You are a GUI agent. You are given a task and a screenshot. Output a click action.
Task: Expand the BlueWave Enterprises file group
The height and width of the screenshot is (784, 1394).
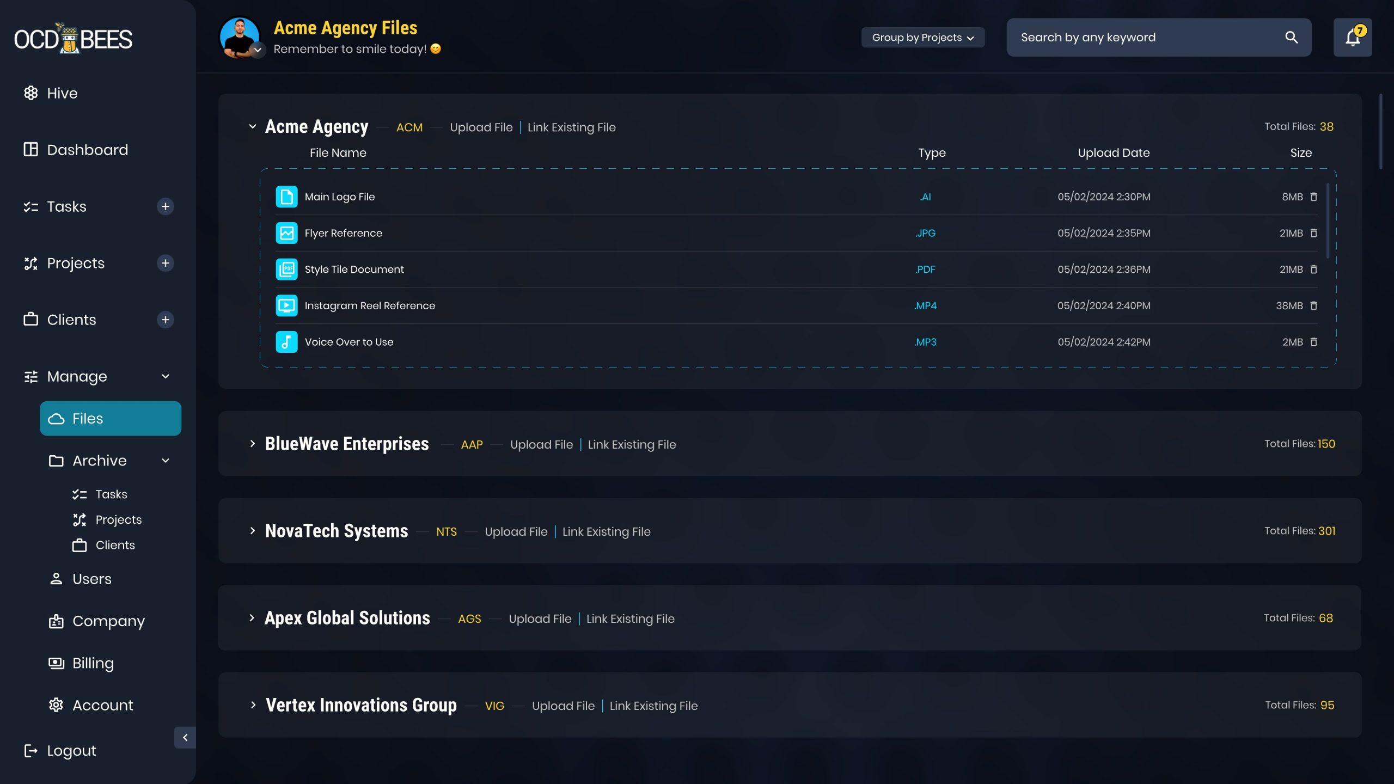point(252,444)
